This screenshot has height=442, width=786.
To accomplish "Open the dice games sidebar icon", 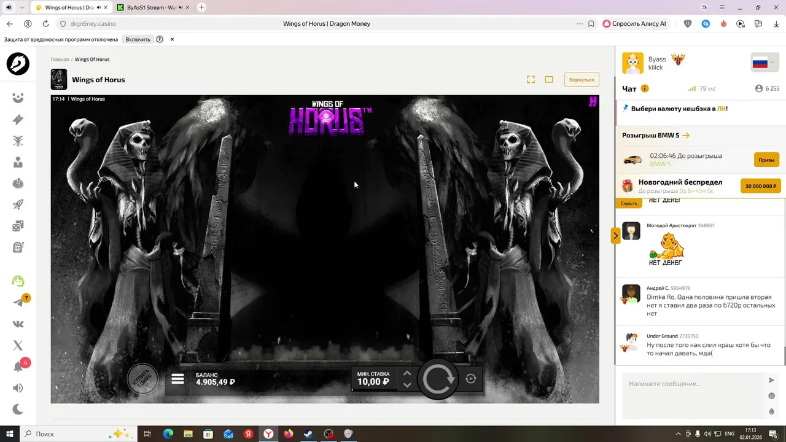I will (x=18, y=226).
